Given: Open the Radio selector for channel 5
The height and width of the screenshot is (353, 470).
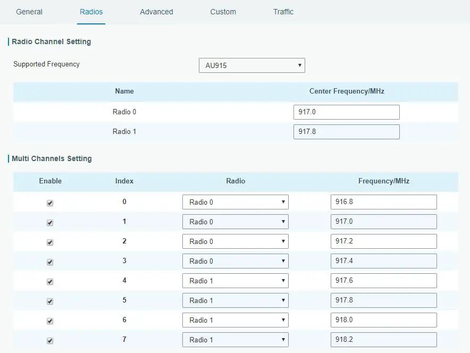Looking at the screenshot, I should pos(235,300).
